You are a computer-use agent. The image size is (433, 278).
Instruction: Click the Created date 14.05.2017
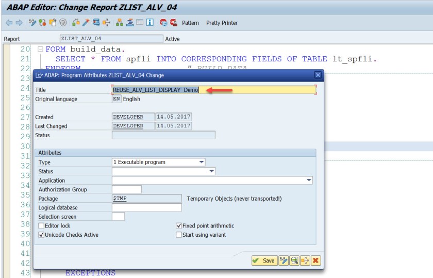[173, 117]
